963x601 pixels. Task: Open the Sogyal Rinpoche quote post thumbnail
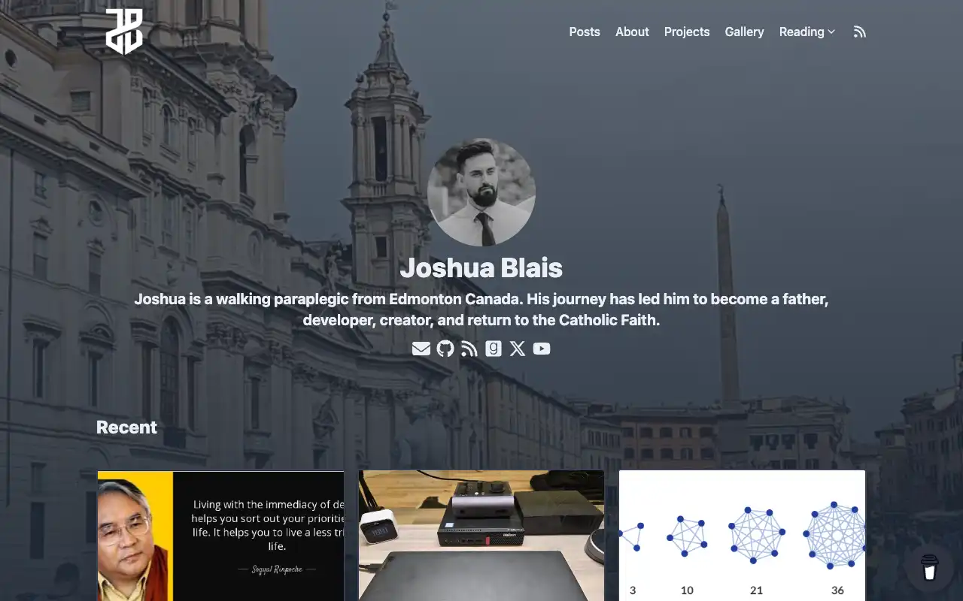point(220,536)
